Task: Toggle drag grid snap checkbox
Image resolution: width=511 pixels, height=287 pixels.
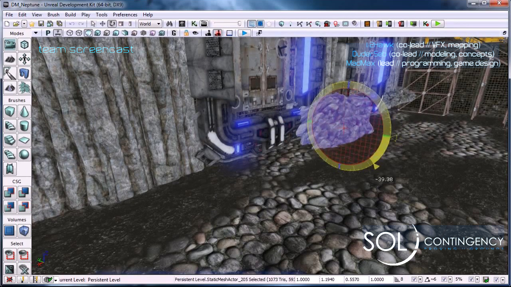Action: pyautogui.click(x=414, y=279)
